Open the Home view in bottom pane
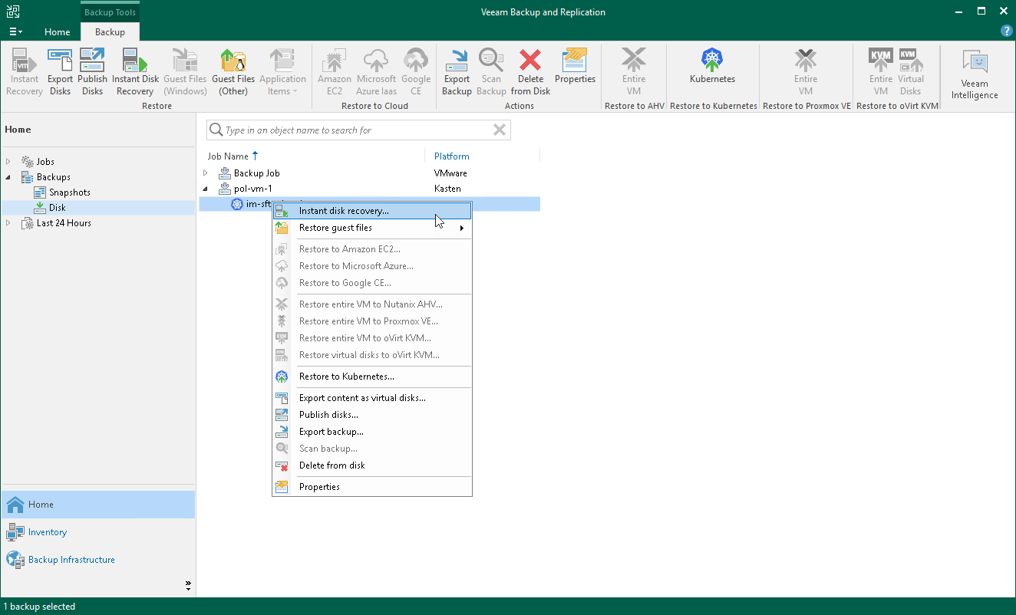Image resolution: width=1016 pixels, height=615 pixels. coord(97,505)
